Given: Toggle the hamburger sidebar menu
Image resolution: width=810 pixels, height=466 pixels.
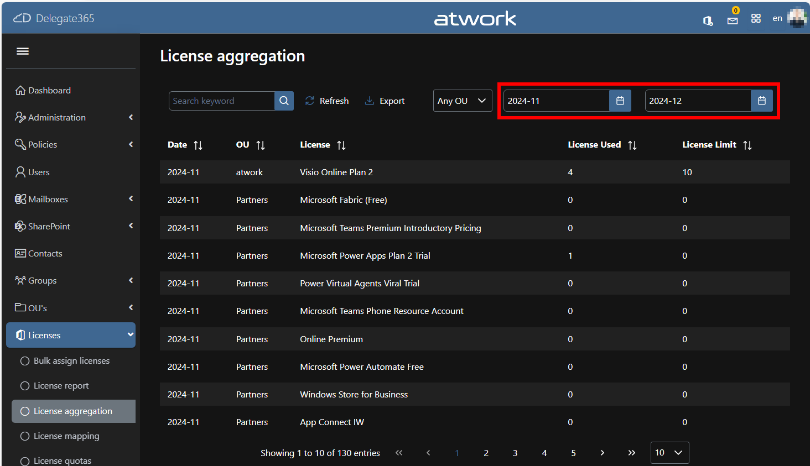Looking at the screenshot, I should pyautogui.click(x=23, y=51).
